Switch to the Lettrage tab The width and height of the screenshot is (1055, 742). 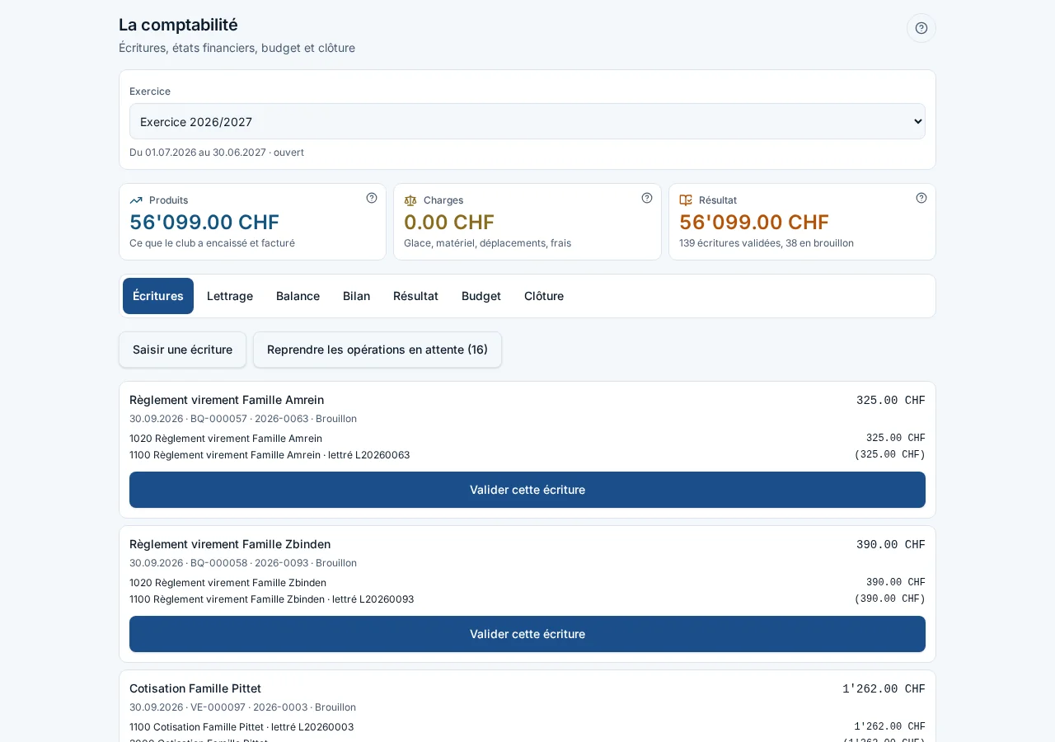230,296
